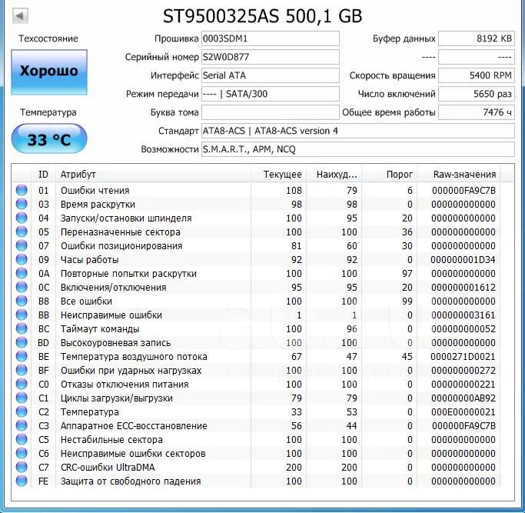The image size is (525, 513).
Task: Click status circle for Повторные попытки раскрутки
Action: tap(22, 273)
